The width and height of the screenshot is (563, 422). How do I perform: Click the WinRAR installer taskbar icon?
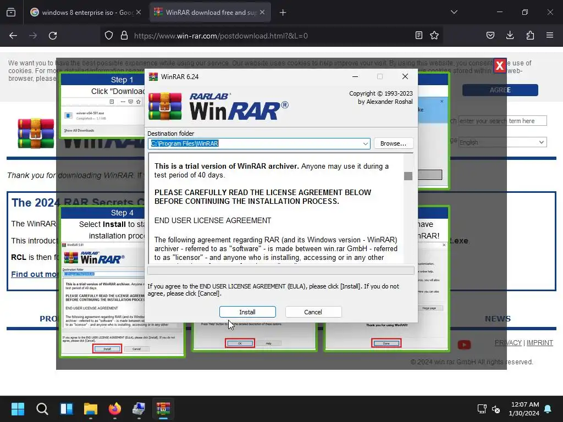point(163,409)
